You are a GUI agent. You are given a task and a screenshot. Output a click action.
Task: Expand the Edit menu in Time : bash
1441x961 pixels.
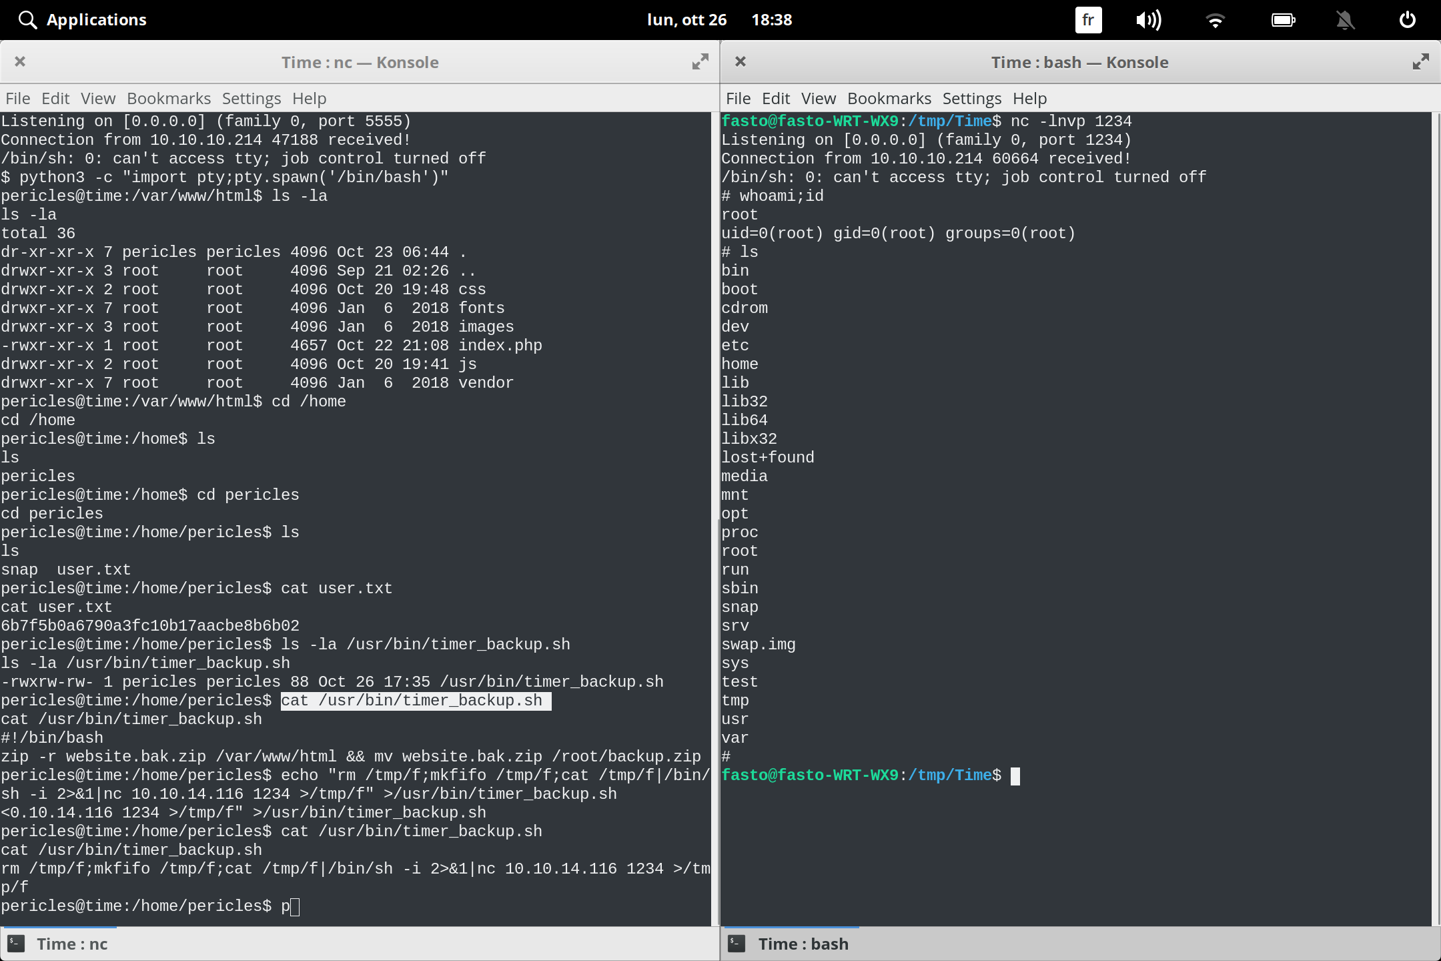point(775,98)
